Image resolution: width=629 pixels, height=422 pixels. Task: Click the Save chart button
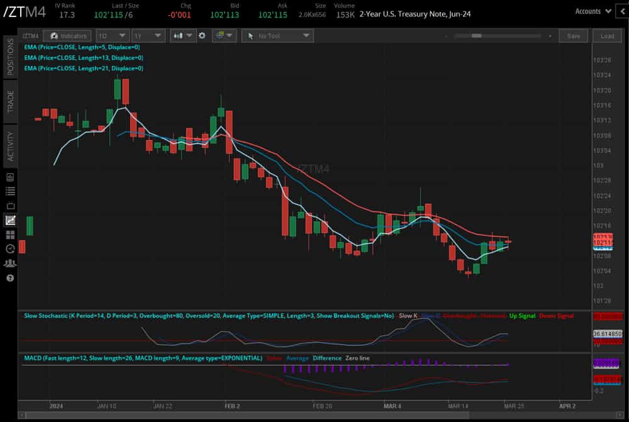tap(574, 36)
